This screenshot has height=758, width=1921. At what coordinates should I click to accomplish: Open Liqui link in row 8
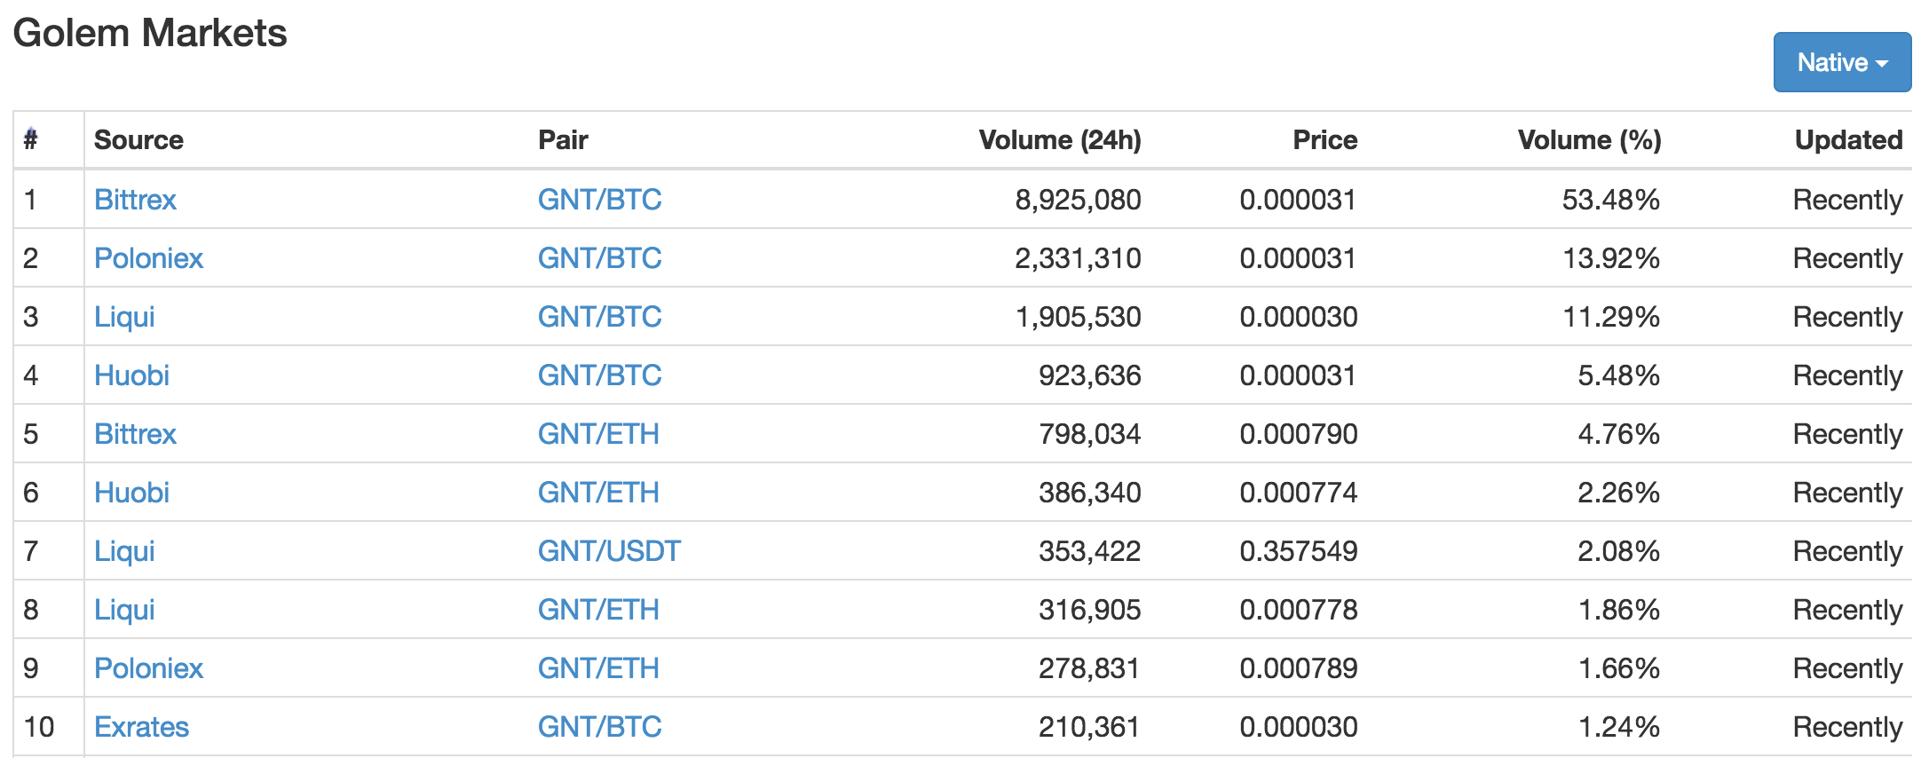tap(124, 609)
